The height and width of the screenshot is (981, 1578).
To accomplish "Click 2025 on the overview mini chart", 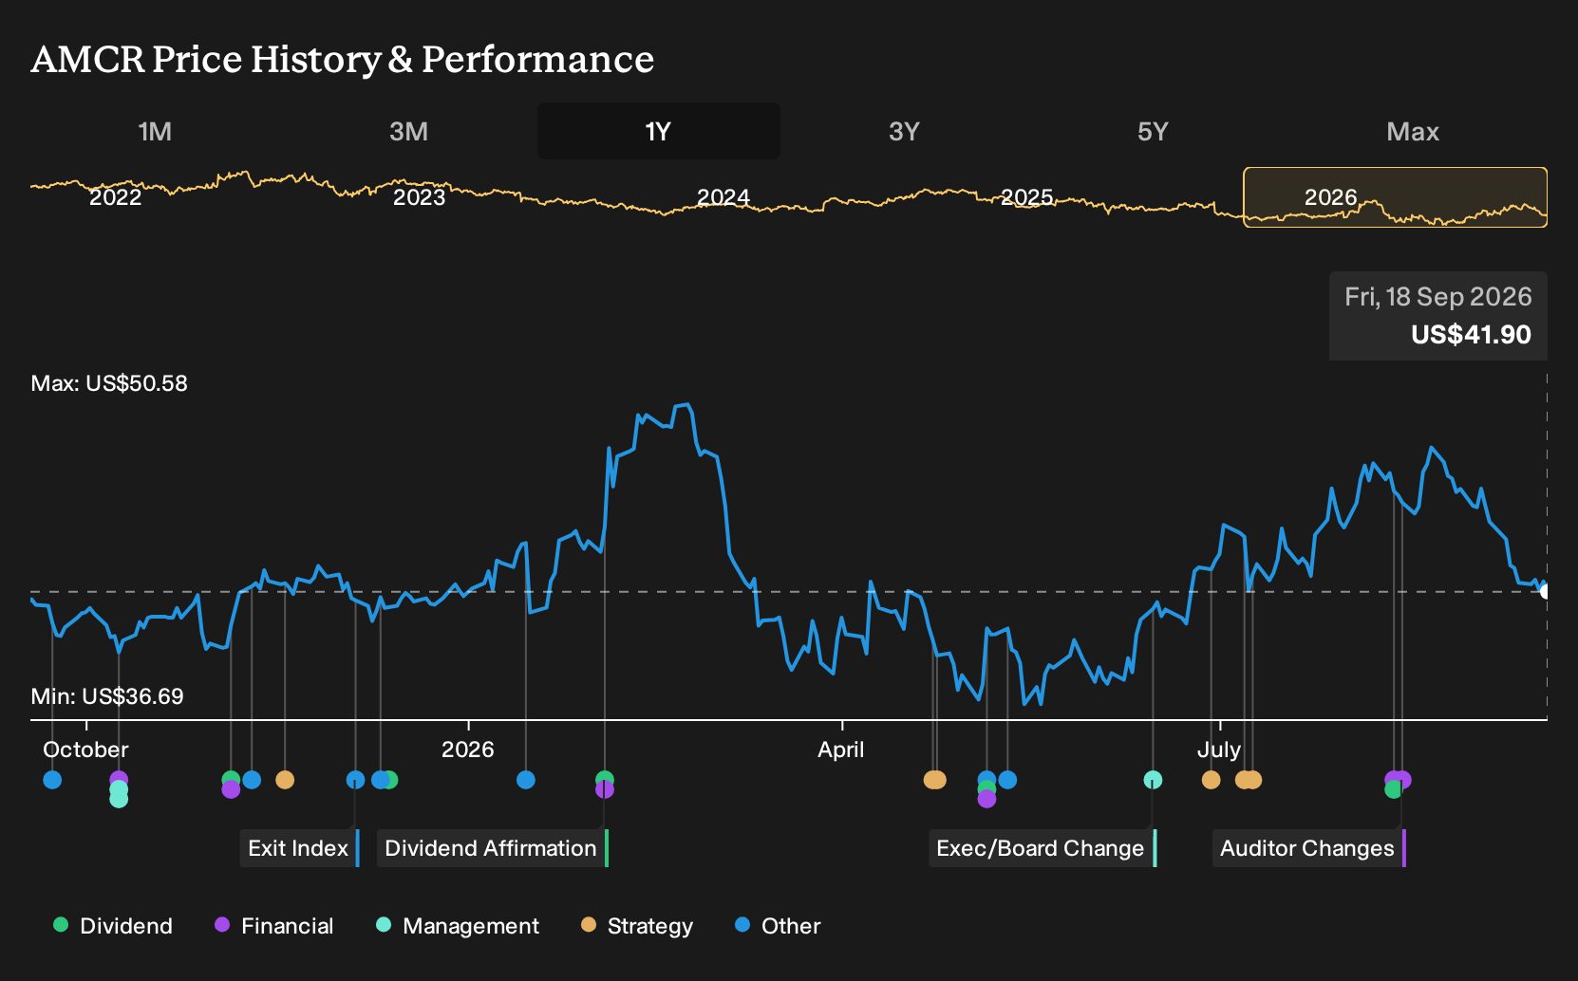I will 1026,197.
